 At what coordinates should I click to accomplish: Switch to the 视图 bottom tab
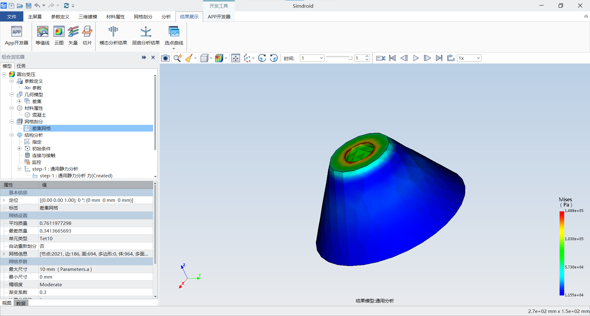(x=7, y=303)
